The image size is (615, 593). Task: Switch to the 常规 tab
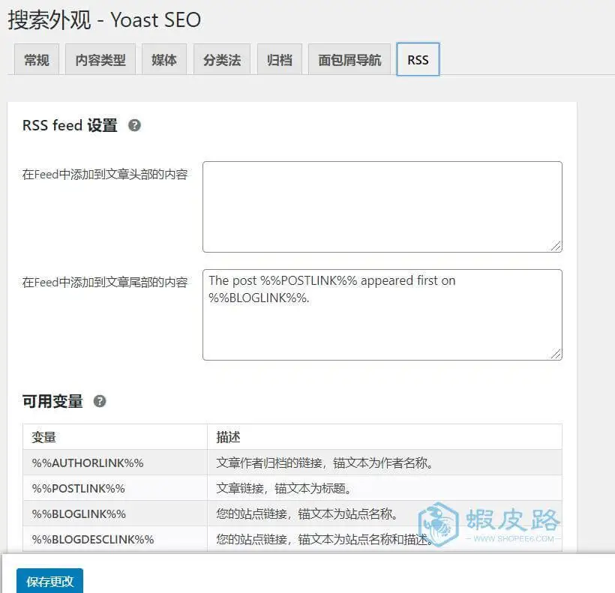(x=37, y=59)
